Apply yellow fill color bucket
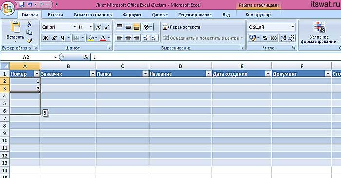 click(x=91, y=38)
